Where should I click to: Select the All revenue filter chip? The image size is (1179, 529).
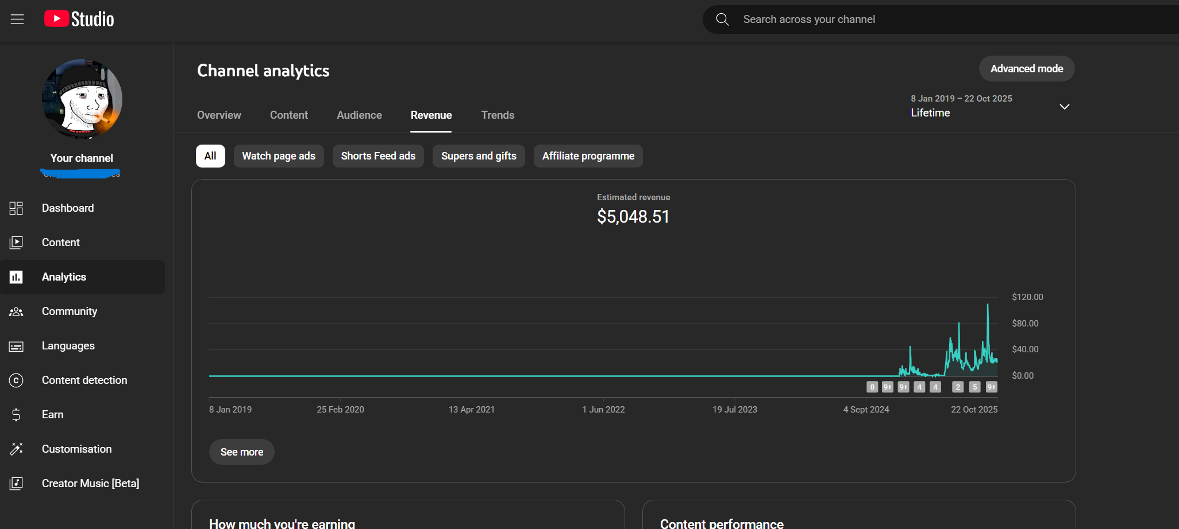tap(210, 156)
